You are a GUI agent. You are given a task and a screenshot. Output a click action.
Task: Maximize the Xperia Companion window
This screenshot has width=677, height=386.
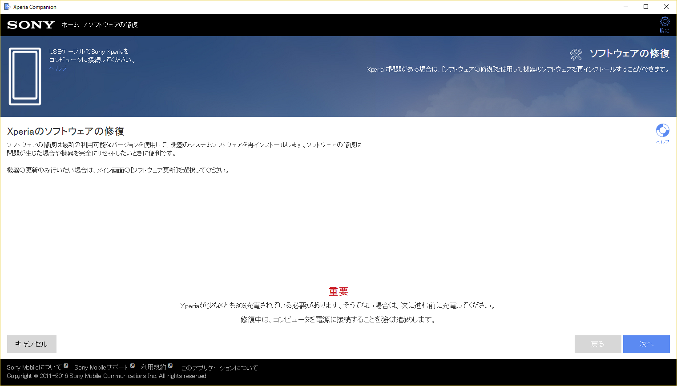(x=646, y=7)
